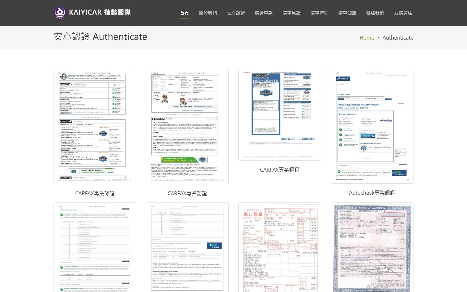Navigate to 購車見證 testimonials
Image resolution: width=467 pixels, height=292 pixels.
[x=292, y=13]
